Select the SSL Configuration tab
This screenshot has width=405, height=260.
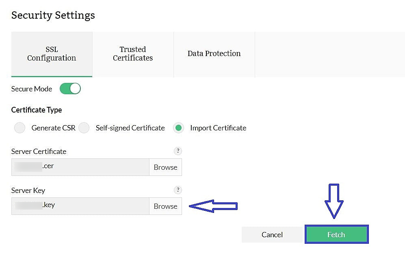tap(52, 54)
